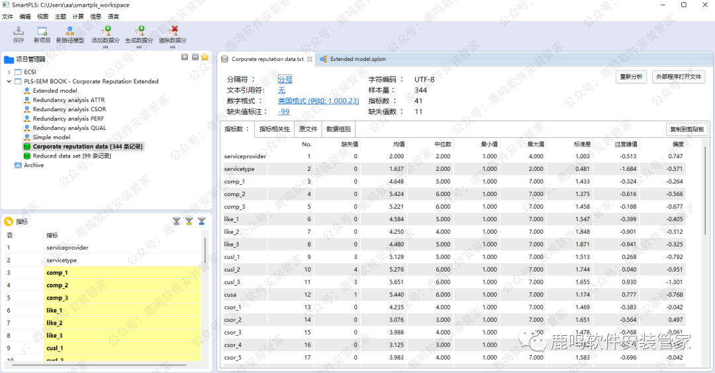Screen dimensions: 715x373
Task: Open the 计算 menu
Action: [x=78, y=16]
